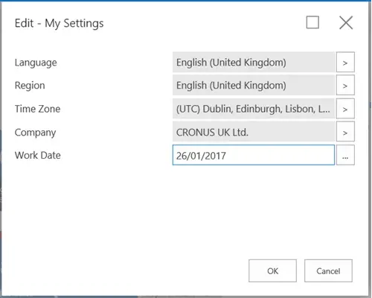The height and width of the screenshot is (298, 372).
Task: Open the Region lookup arrow button
Action: [345, 85]
